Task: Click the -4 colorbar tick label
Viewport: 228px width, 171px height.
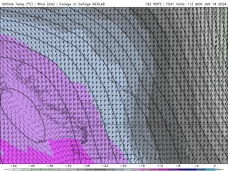Action: click(197, 166)
